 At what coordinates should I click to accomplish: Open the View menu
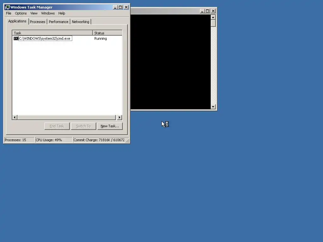(x=34, y=13)
